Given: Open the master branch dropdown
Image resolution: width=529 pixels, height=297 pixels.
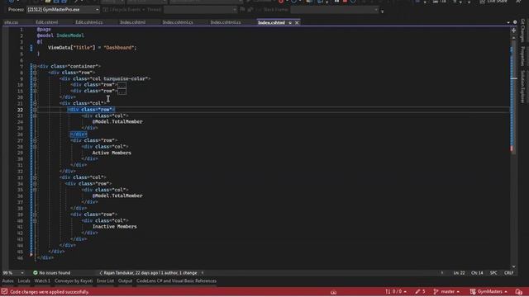Looking at the screenshot, I should (446, 291).
